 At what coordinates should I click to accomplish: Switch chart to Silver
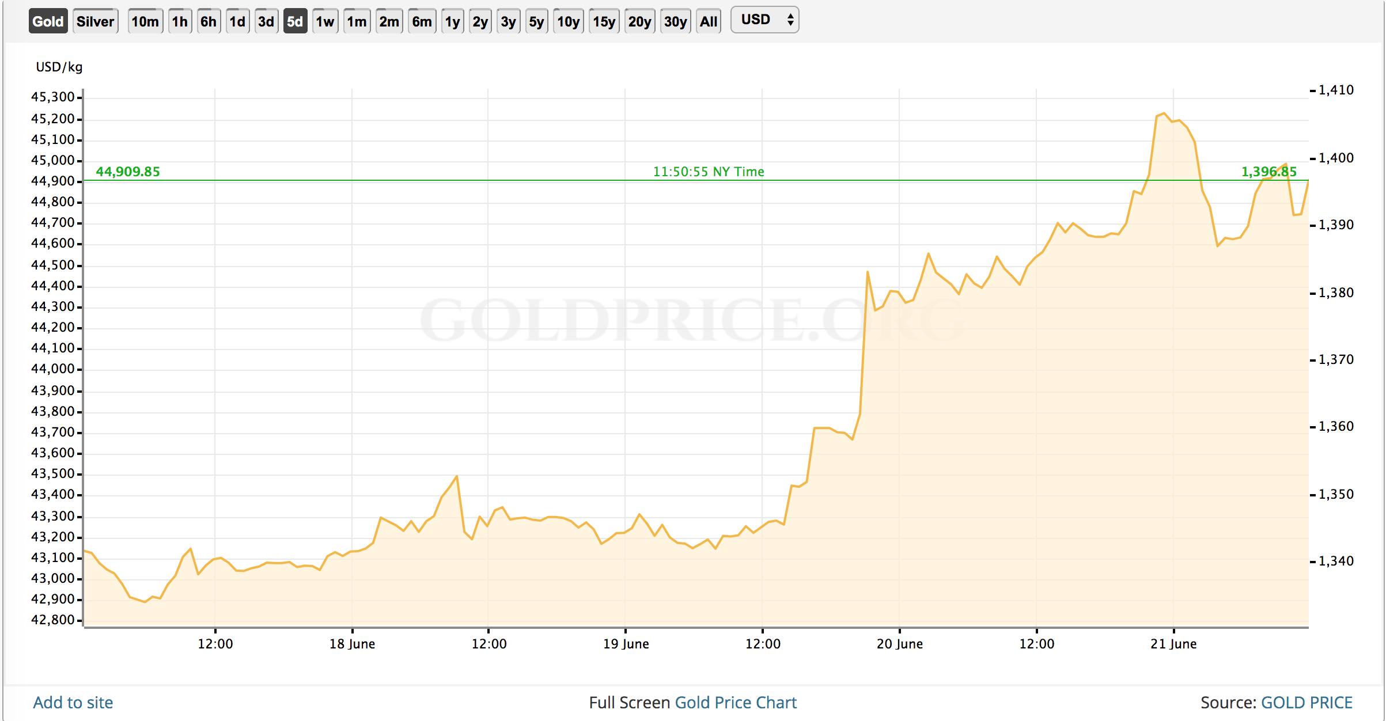pos(95,21)
